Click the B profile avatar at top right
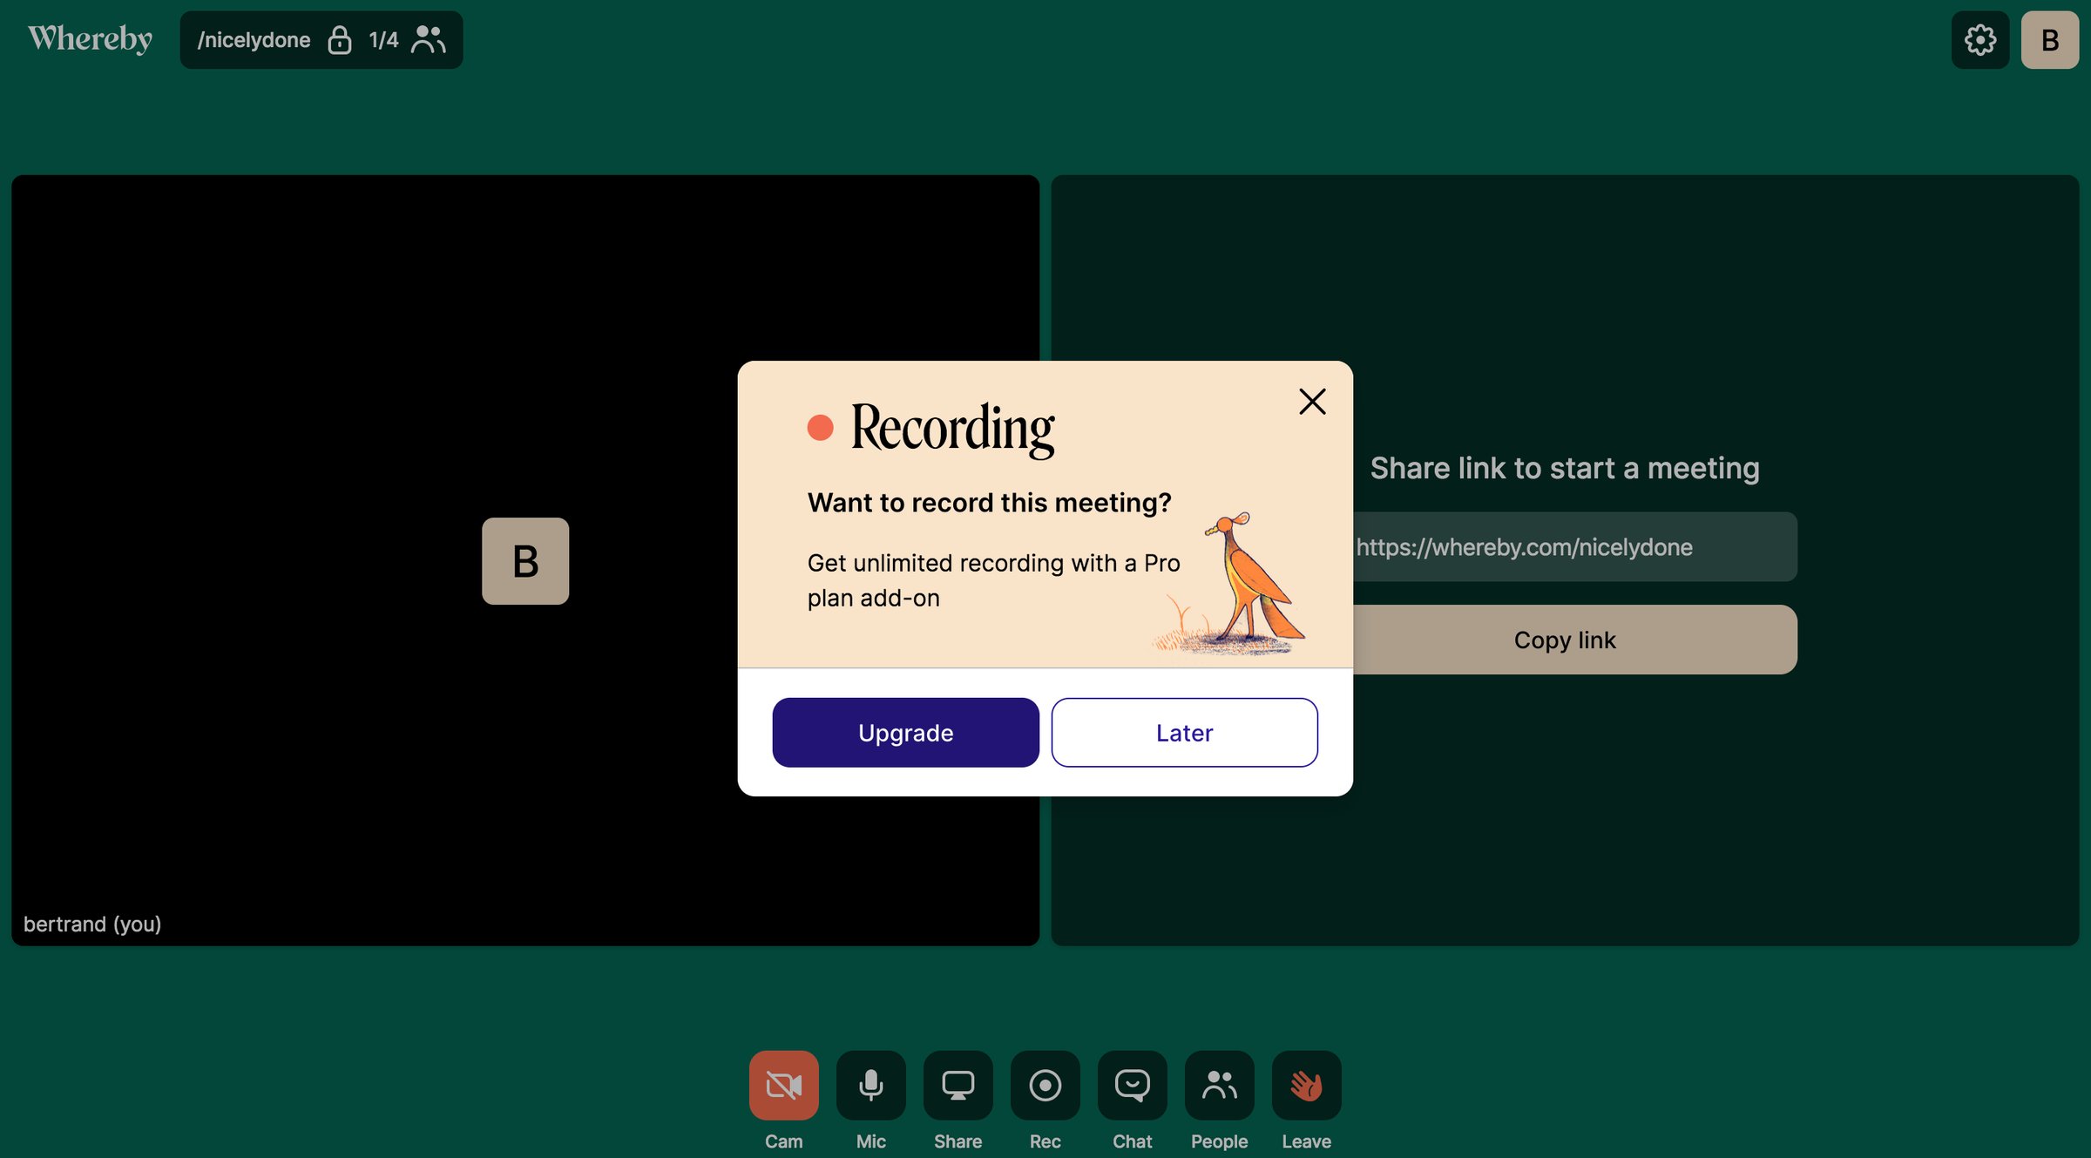This screenshot has width=2091, height=1158. tap(2050, 40)
